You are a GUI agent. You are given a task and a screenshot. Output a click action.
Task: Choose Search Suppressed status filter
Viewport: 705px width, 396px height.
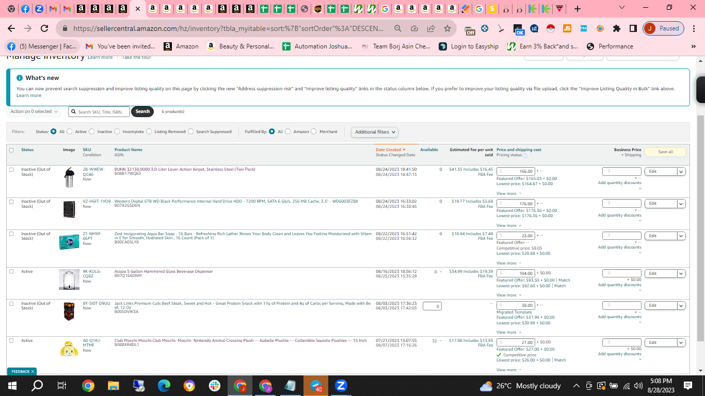click(190, 131)
